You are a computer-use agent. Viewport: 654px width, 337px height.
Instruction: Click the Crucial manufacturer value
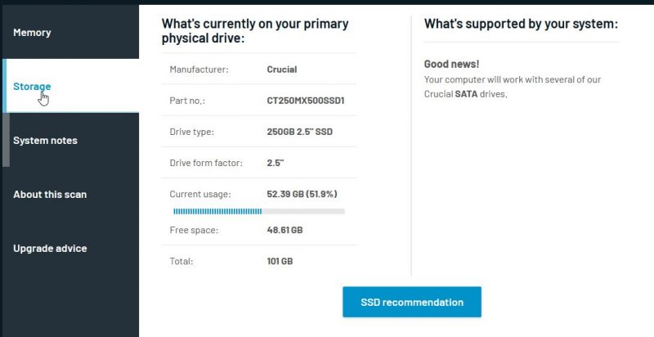click(x=282, y=70)
